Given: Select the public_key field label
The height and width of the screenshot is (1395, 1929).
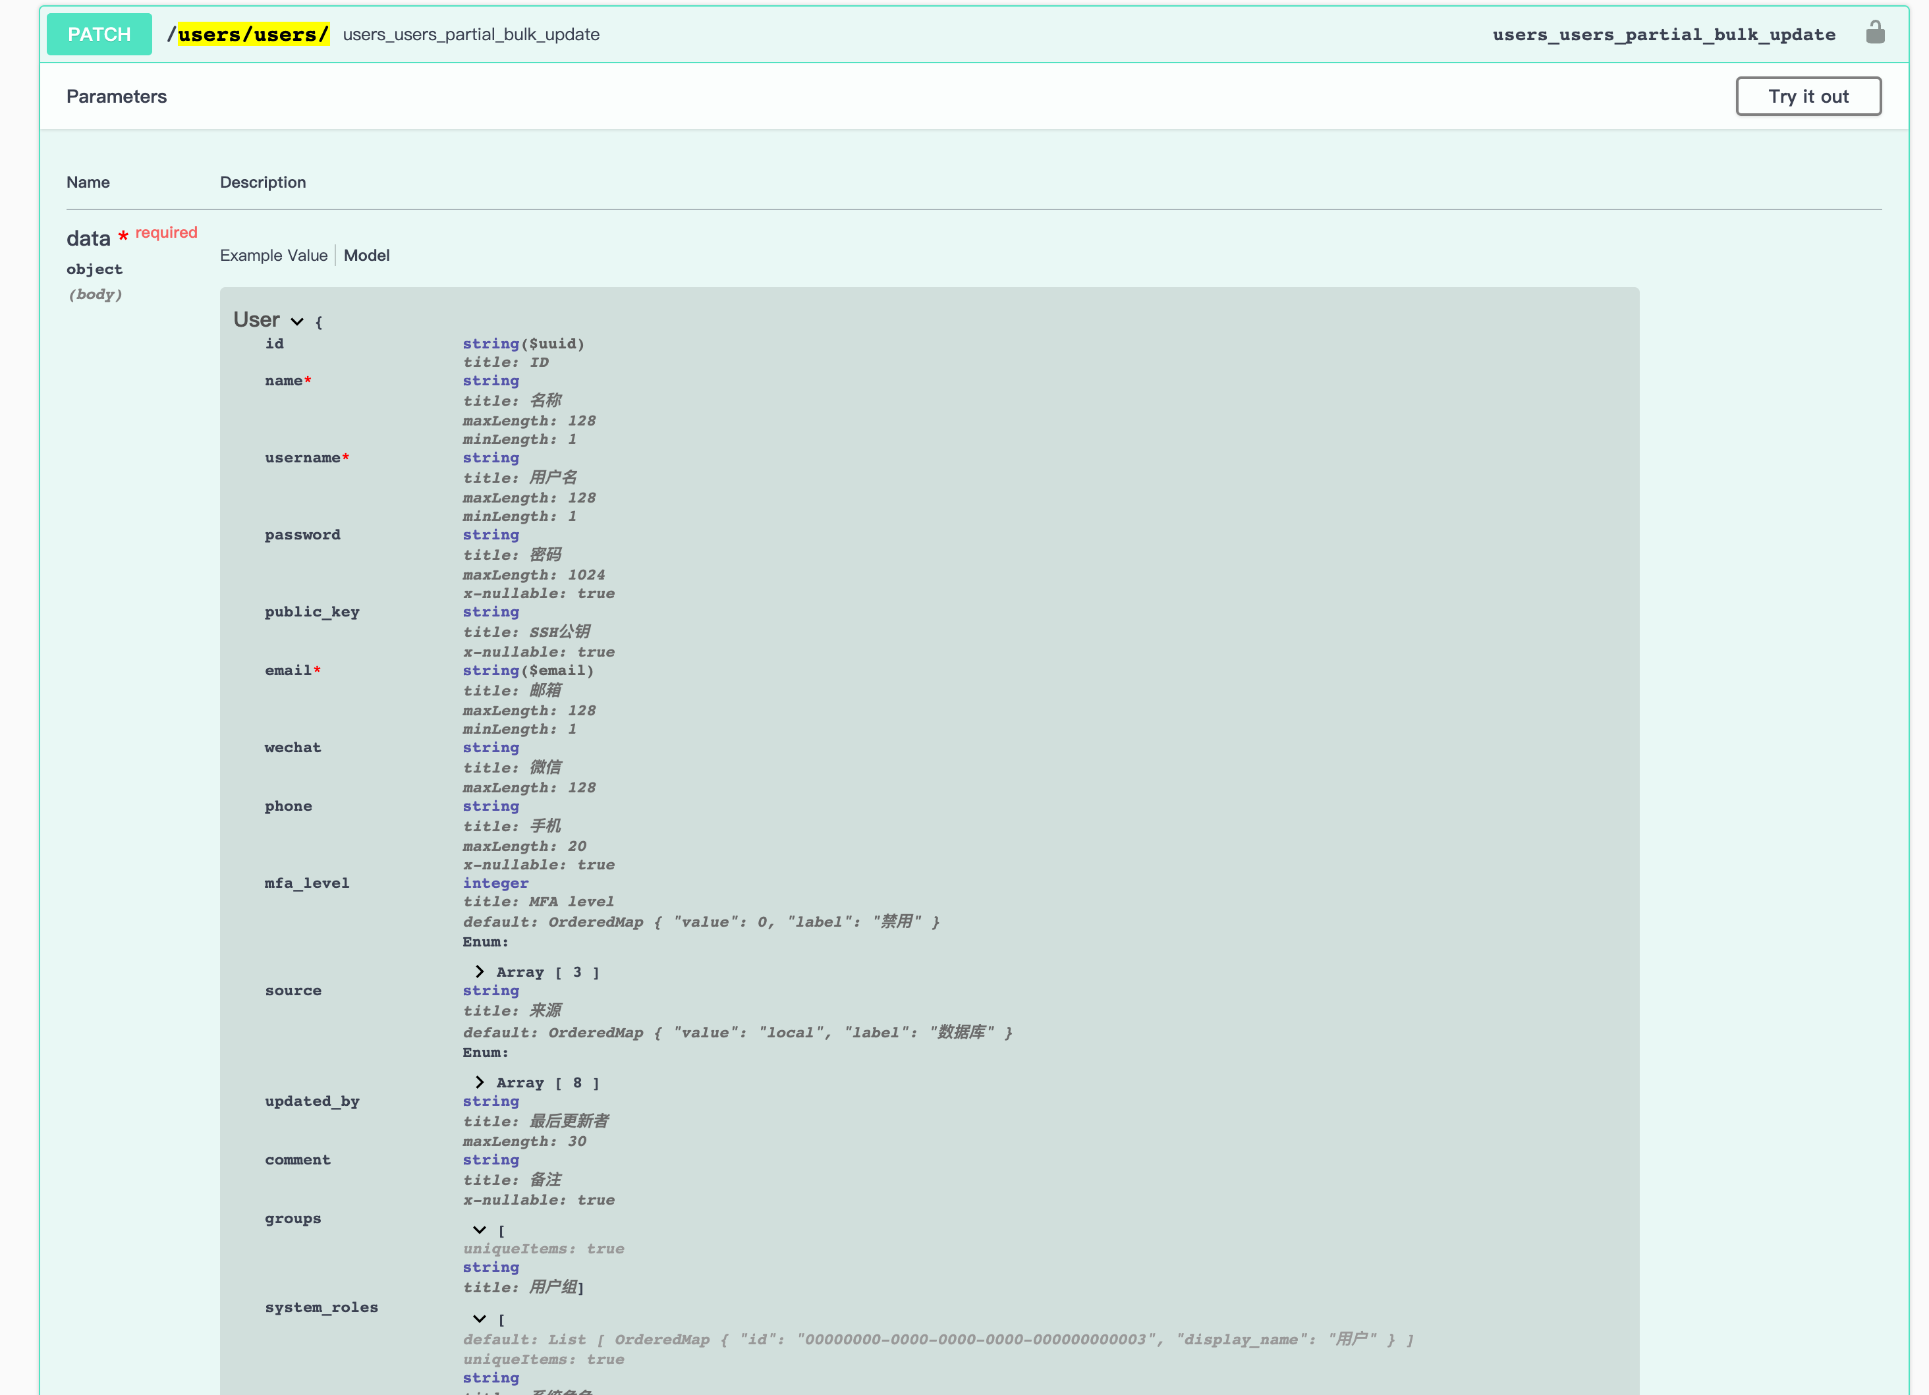Looking at the screenshot, I should (x=312, y=612).
